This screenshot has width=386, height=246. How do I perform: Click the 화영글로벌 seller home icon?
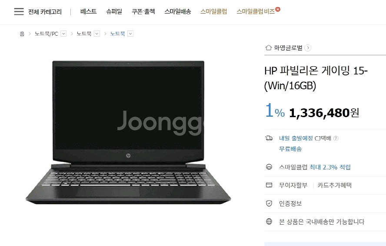point(268,47)
